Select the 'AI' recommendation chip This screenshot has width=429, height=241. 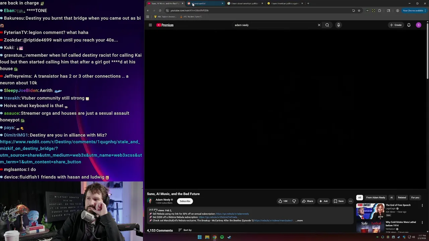(x=391, y=197)
